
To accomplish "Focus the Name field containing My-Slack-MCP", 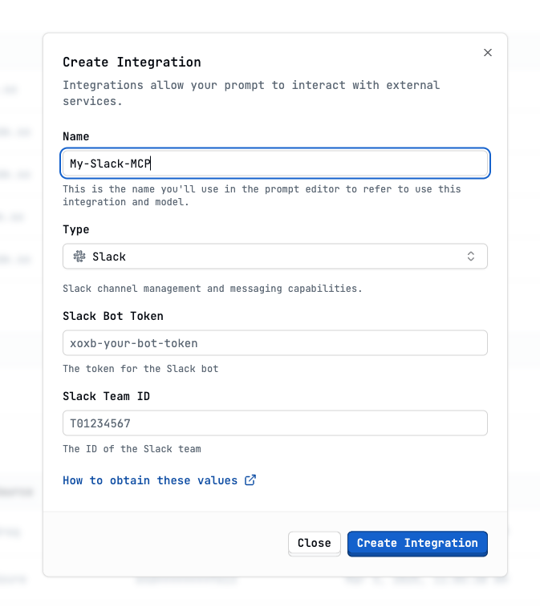I will pos(274,164).
